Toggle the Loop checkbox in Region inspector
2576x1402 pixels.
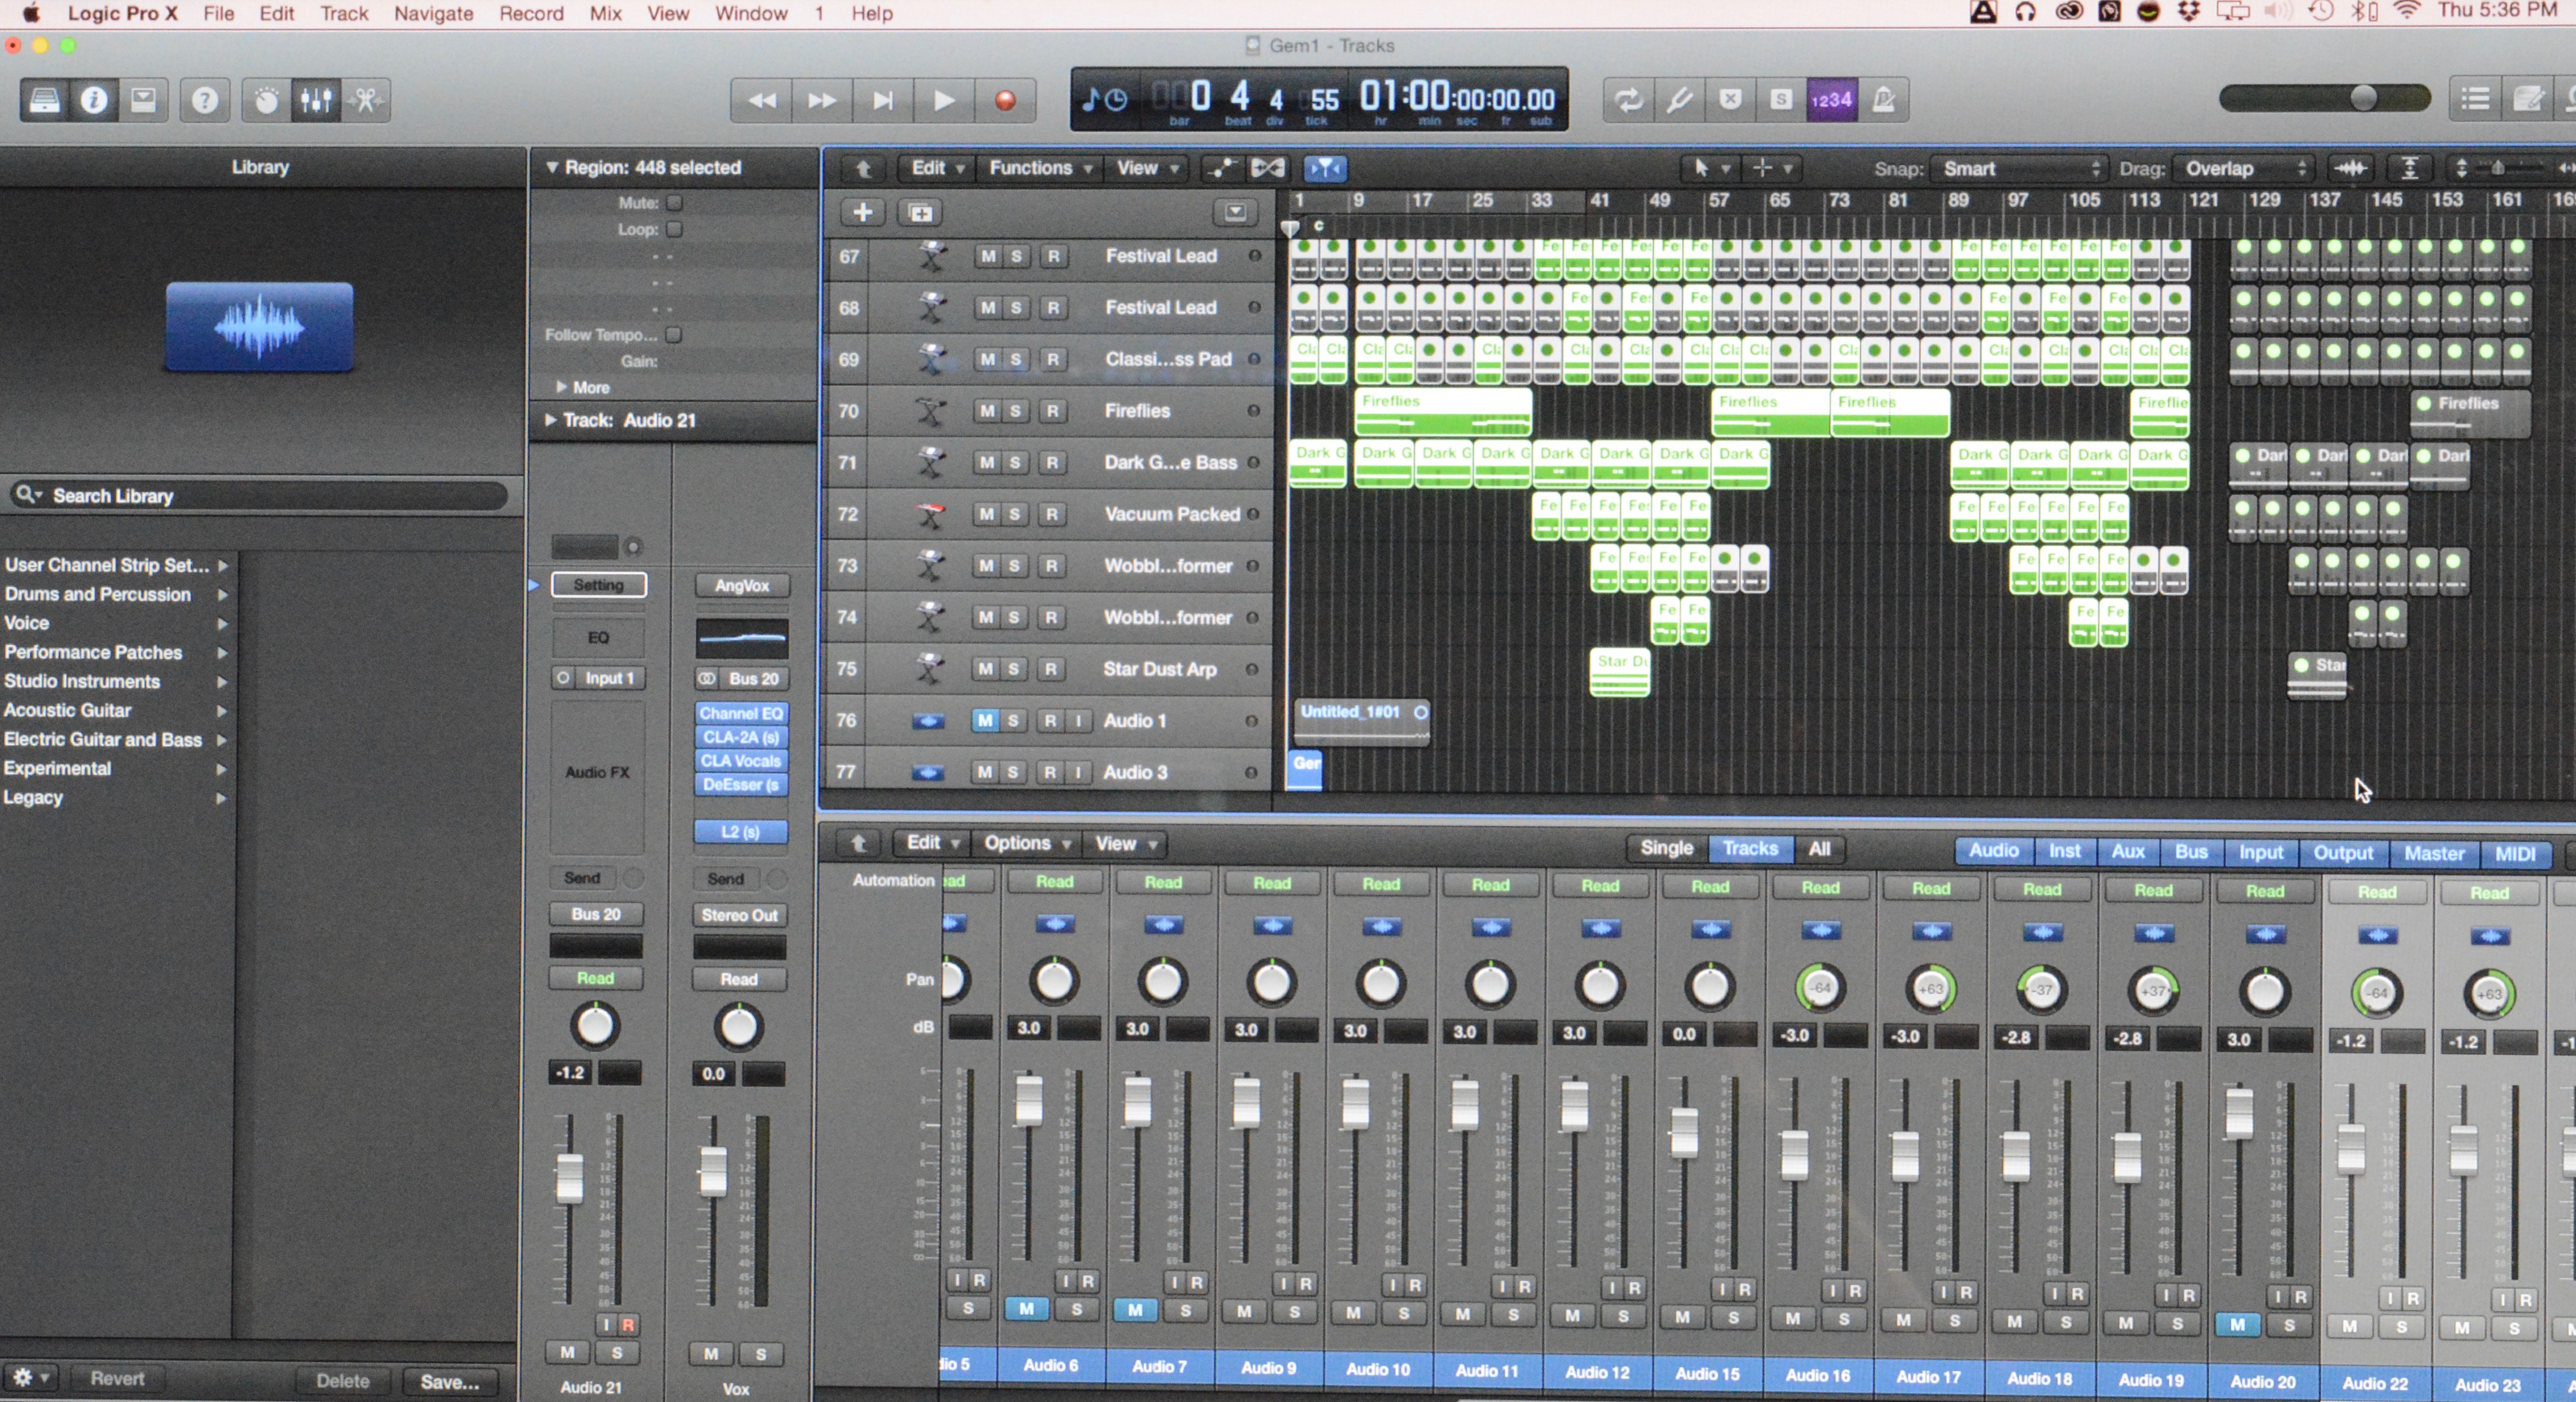[675, 229]
